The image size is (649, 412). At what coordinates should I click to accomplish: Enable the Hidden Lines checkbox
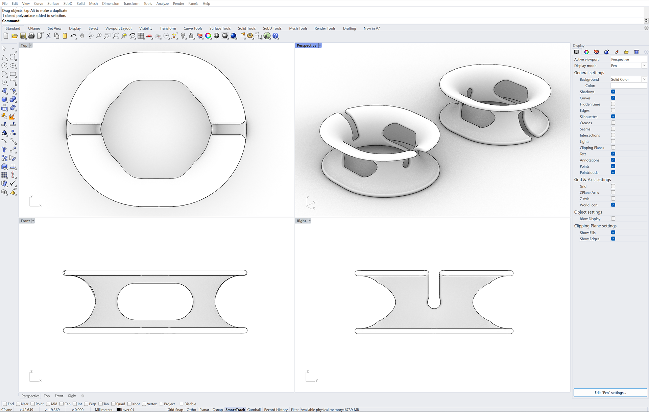(x=613, y=104)
